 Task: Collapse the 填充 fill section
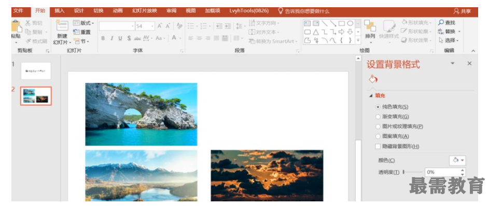click(370, 96)
